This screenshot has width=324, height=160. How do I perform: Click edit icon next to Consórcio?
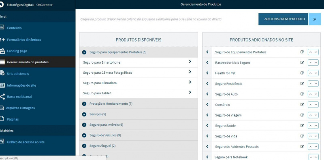[302, 104]
